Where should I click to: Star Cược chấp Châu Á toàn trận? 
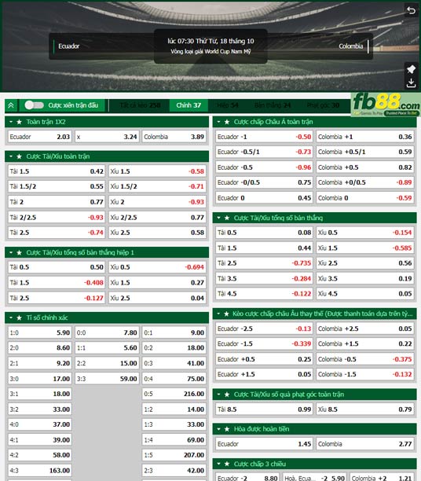(227, 122)
